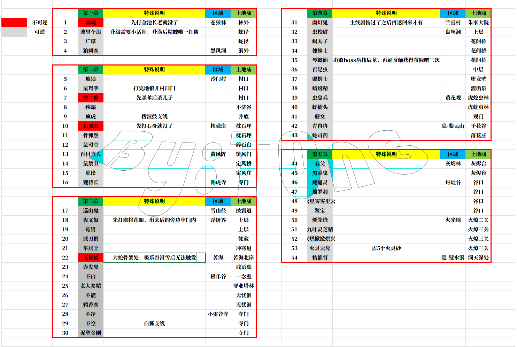This screenshot has height=347, width=517.
Task: Click the red 不可逆 legend color cell
Action: [14, 22]
